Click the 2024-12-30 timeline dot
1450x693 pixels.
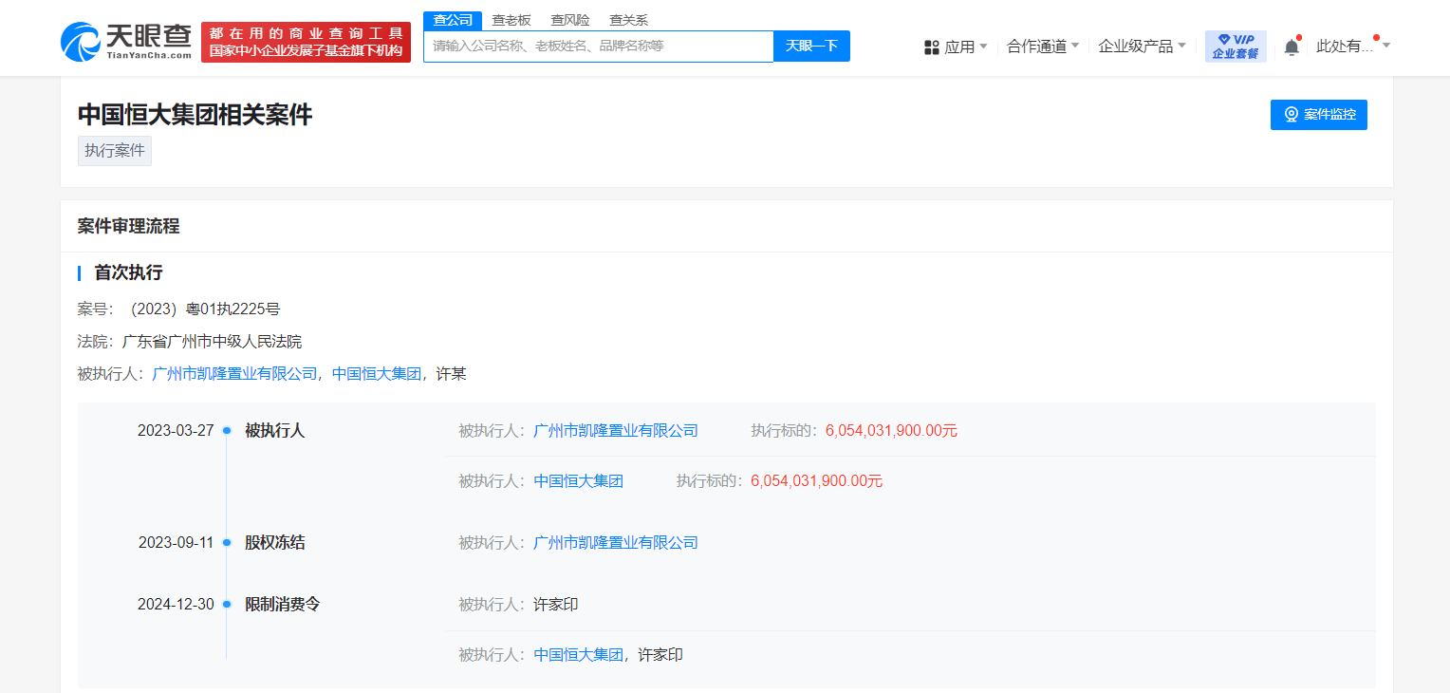[x=227, y=604]
